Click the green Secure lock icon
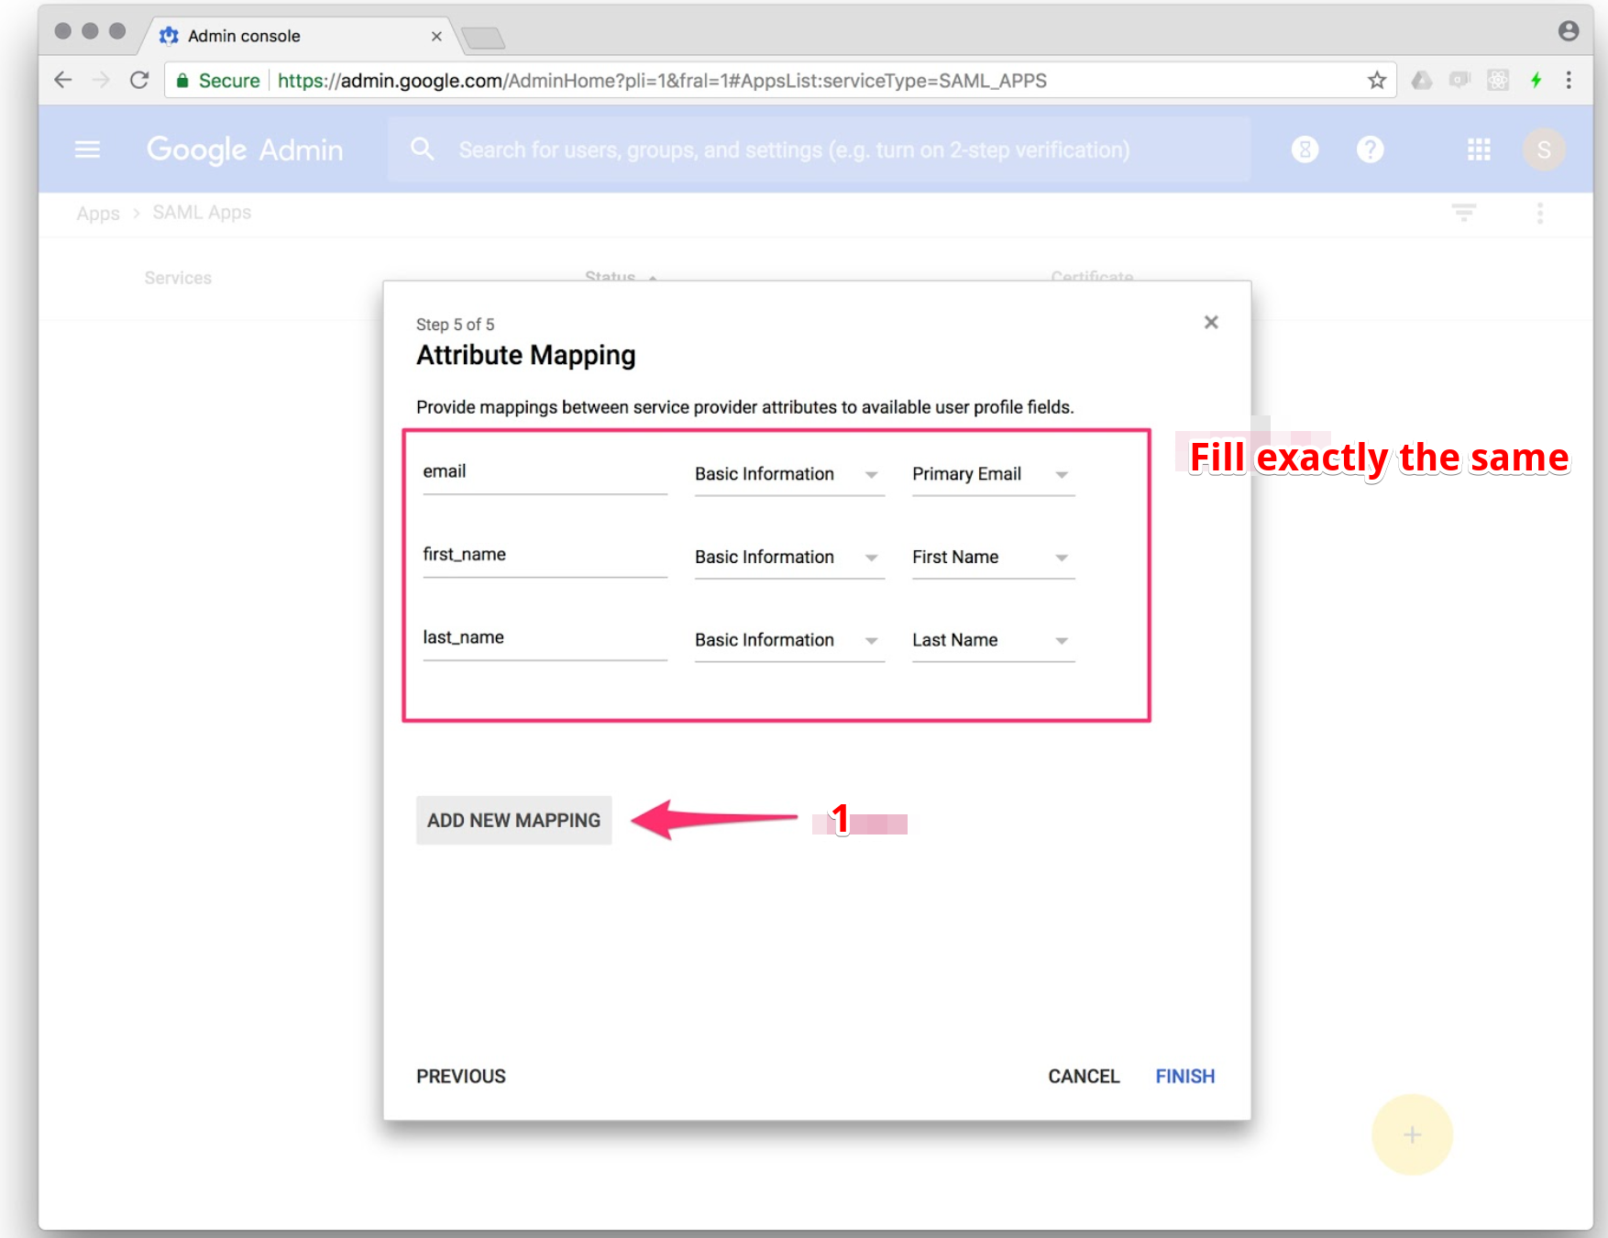This screenshot has height=1238, width=1608. tap(182, 81)
